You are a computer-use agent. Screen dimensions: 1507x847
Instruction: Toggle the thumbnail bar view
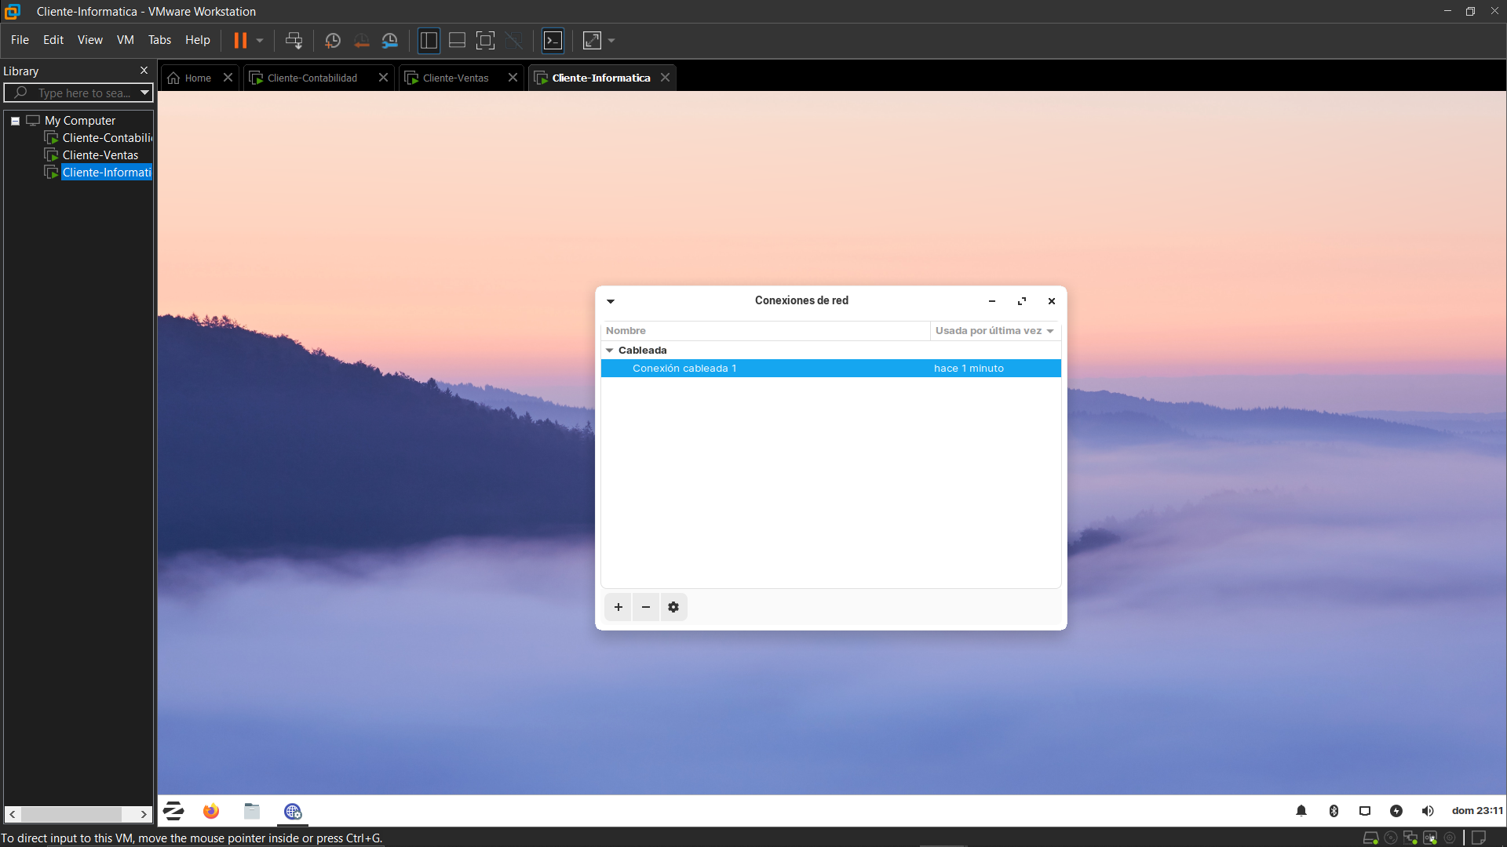(457, 41)
